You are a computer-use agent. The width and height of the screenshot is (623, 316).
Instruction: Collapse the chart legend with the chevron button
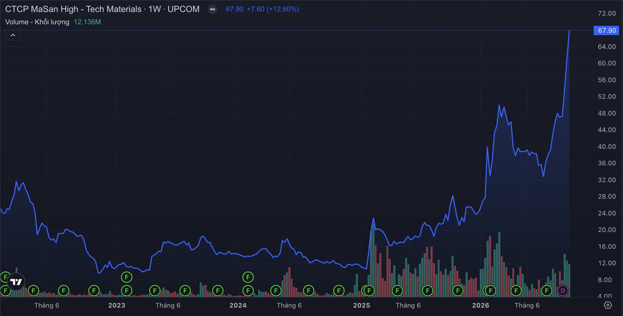(x=13, y=35)
